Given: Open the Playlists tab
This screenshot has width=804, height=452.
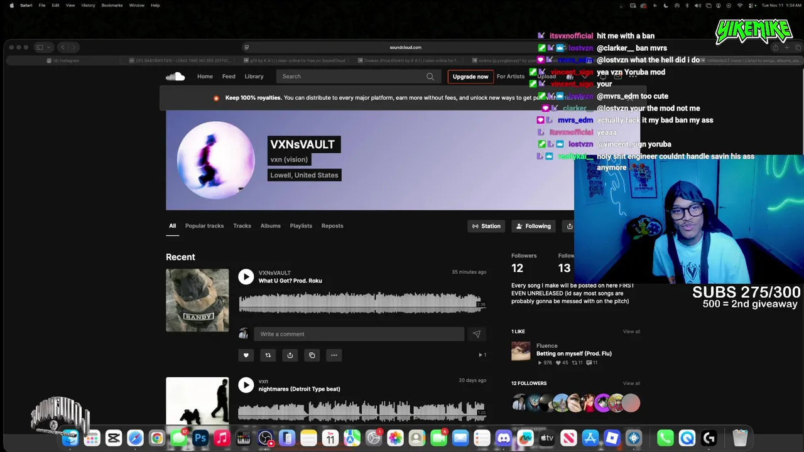Looking at the screenshot, I should click(x=301, y=226).
